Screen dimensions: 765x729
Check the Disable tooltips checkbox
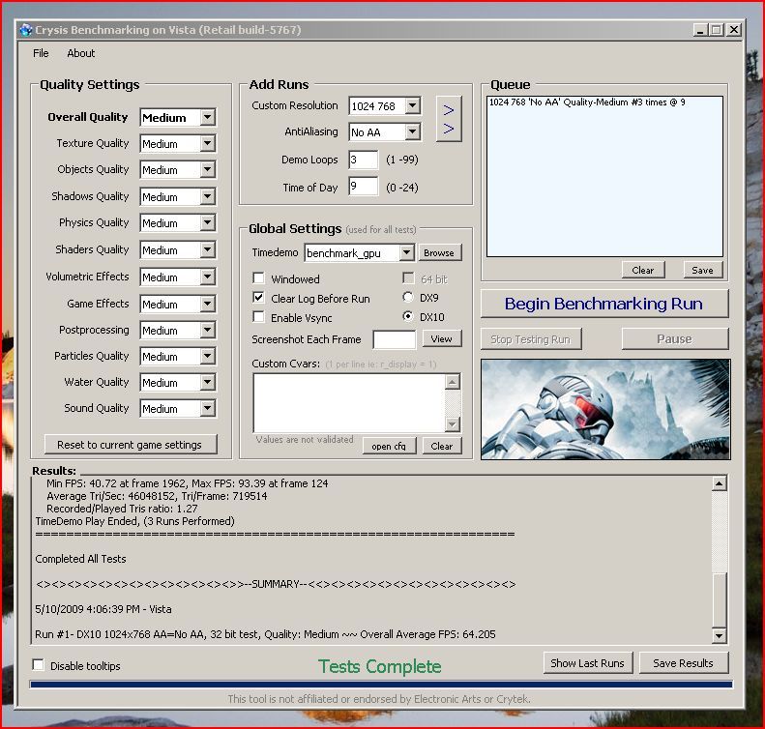pos(38,664)
